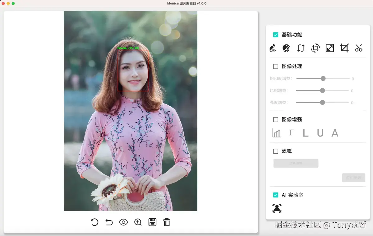
Task: Click the portrait photo in the canvas
Action: click(x=131, y=111)
